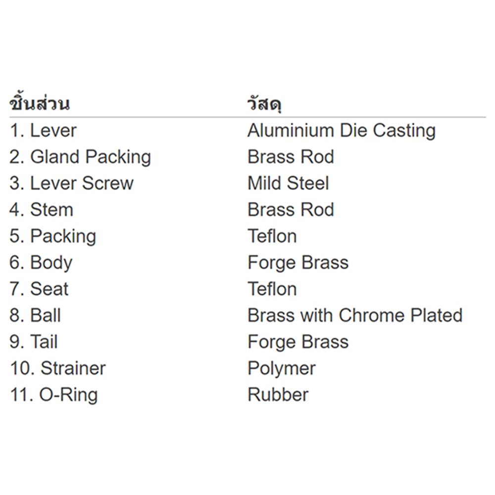Select the "8. Ball" part entry
The width and height of the screenshot is (495, 495).
35,315
